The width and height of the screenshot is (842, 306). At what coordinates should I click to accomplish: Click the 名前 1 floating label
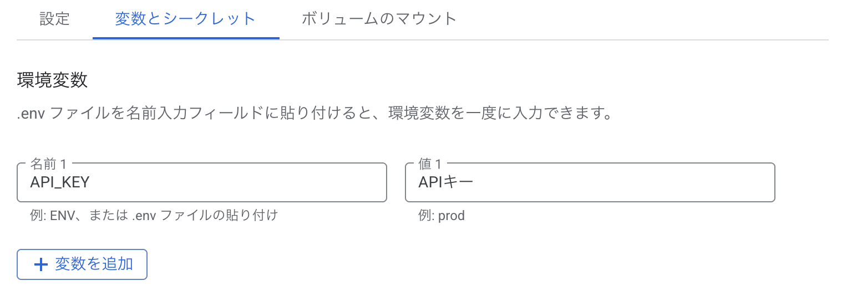coord(48,164)
